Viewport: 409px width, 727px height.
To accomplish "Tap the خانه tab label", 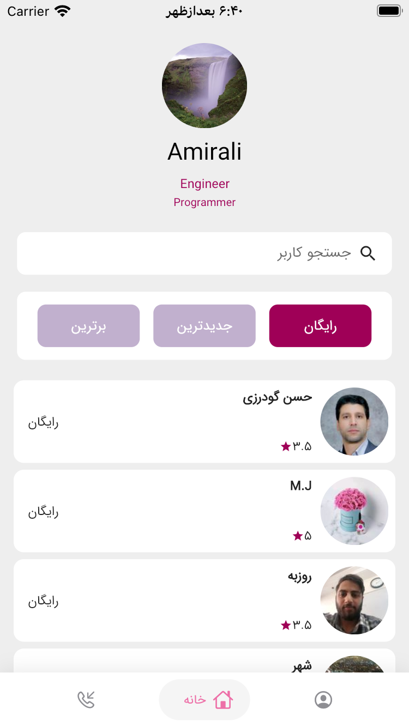I will tap(195, 700).
